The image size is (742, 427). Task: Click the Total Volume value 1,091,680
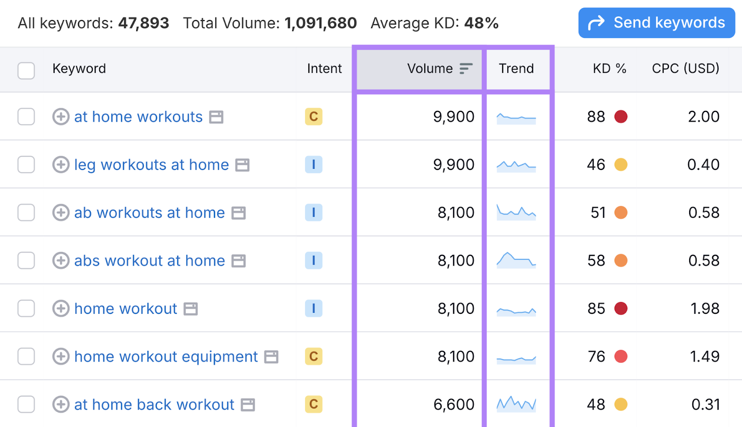pos(320,22)
